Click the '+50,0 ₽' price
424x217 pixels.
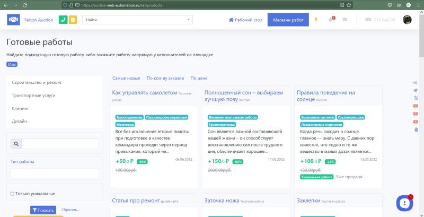(x=125, y=161)
